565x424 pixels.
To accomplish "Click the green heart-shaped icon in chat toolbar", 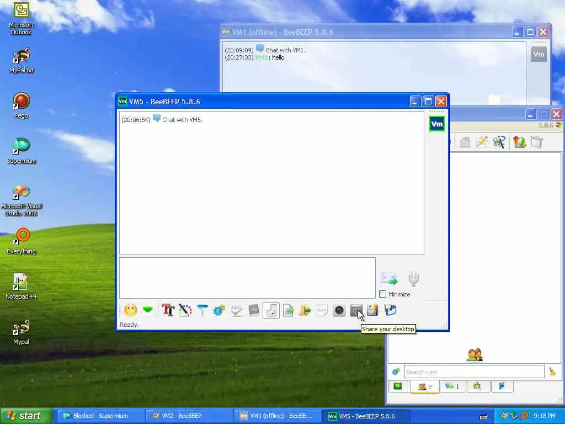I will tap(148, 310).
